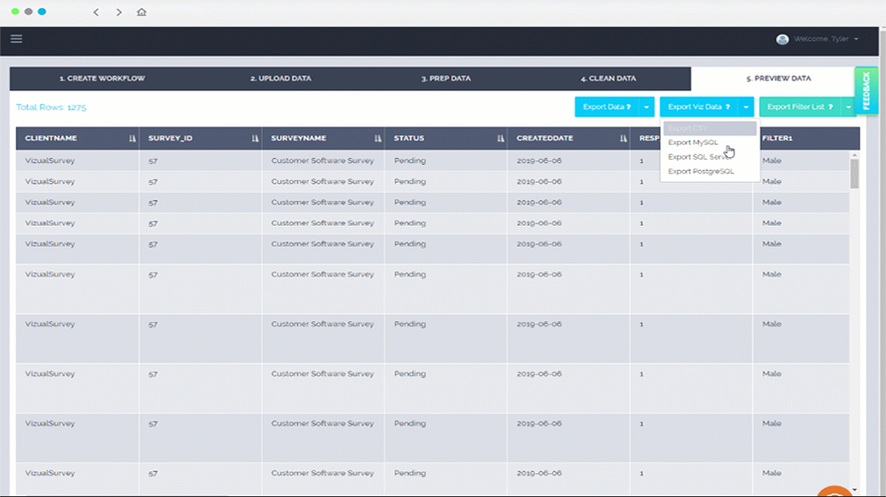
Task: Choose Export PostgreSQL option
Action: tap(701, 171)
